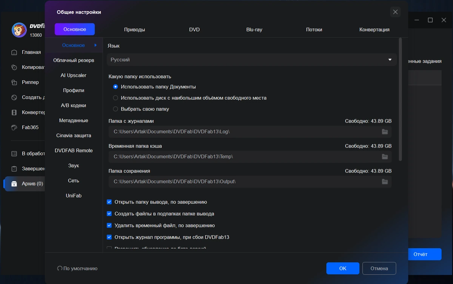The image size is (453, 284).
Task: Open Cinavia защита settings section
Action: [74, 136]
